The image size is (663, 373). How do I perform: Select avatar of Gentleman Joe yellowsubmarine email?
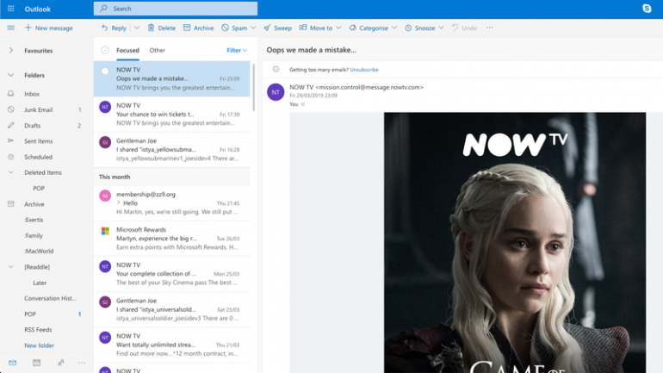tap(105, 142)
